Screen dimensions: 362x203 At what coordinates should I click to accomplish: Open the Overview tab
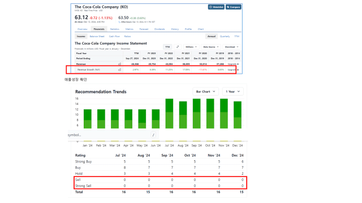(x=83, y=29)
